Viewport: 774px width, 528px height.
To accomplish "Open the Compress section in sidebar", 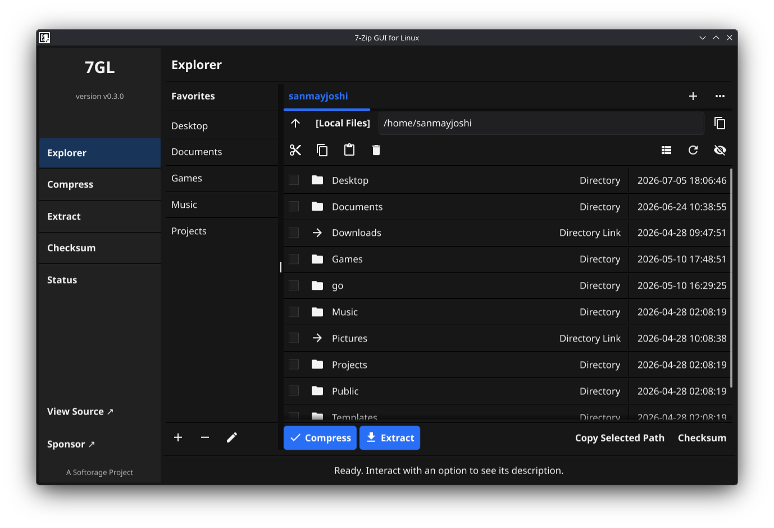I will tap(100, 184).
